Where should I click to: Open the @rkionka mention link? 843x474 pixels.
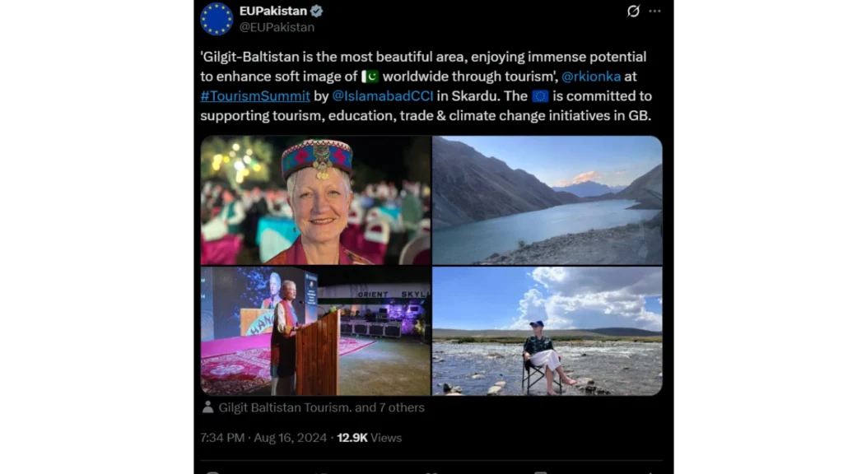click(x=591, y=77)
